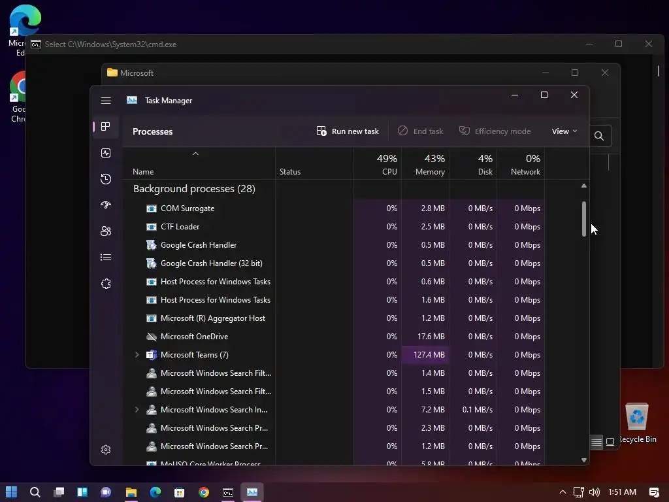Open Startup apps icon in sidebar
This screenshot has width=669, height=502.
click(106, 205)
